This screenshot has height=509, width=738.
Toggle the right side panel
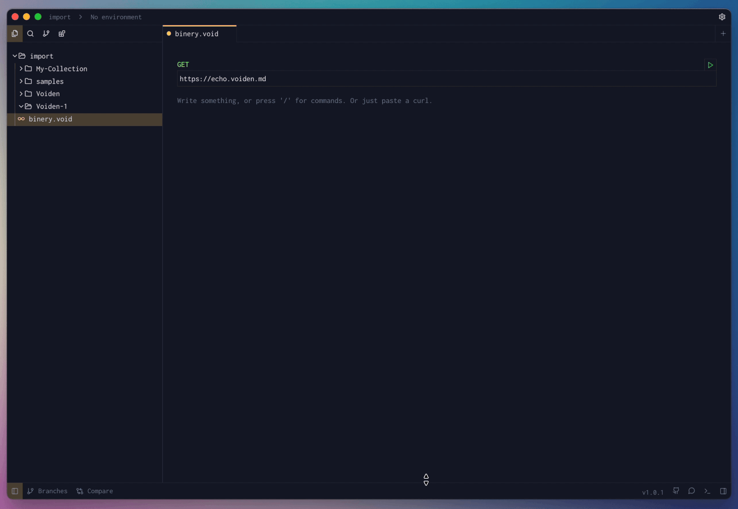[723, 491]
